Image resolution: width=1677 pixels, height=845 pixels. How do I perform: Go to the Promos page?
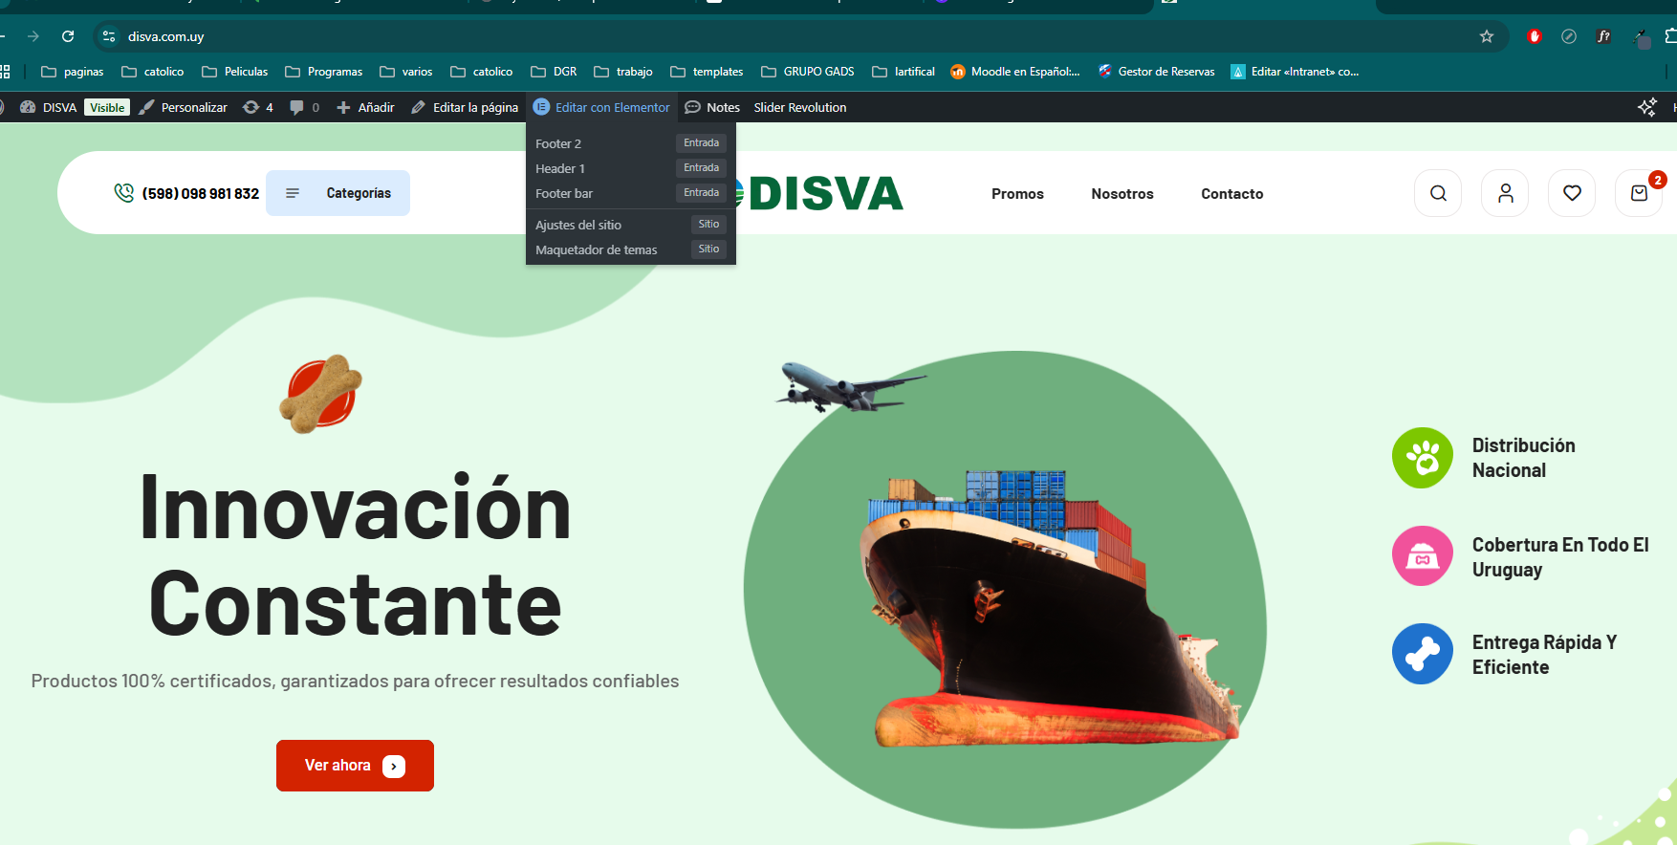pyautogui.click(x=1017, y=193)
